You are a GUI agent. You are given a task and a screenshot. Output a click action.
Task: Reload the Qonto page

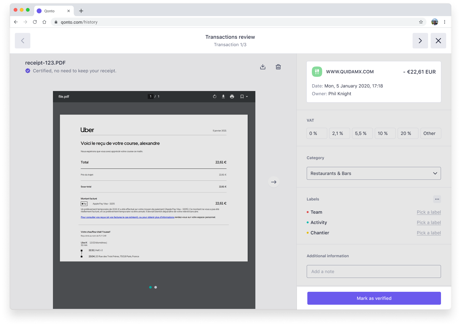(35, 22)
